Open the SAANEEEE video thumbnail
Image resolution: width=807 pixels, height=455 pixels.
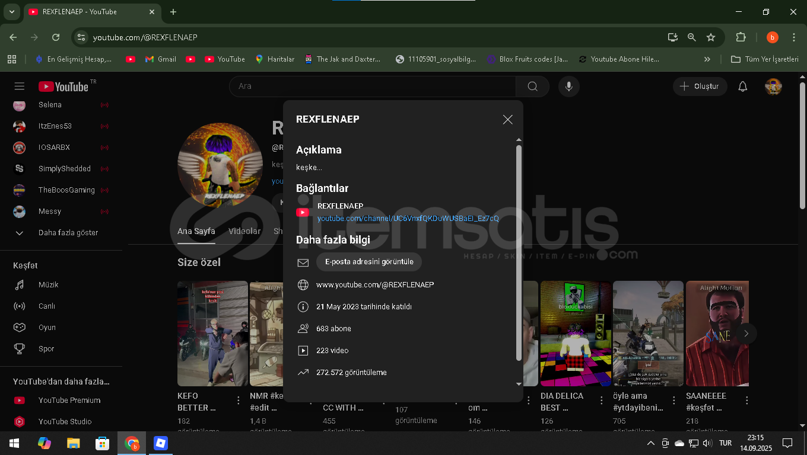tap(717, 334)
